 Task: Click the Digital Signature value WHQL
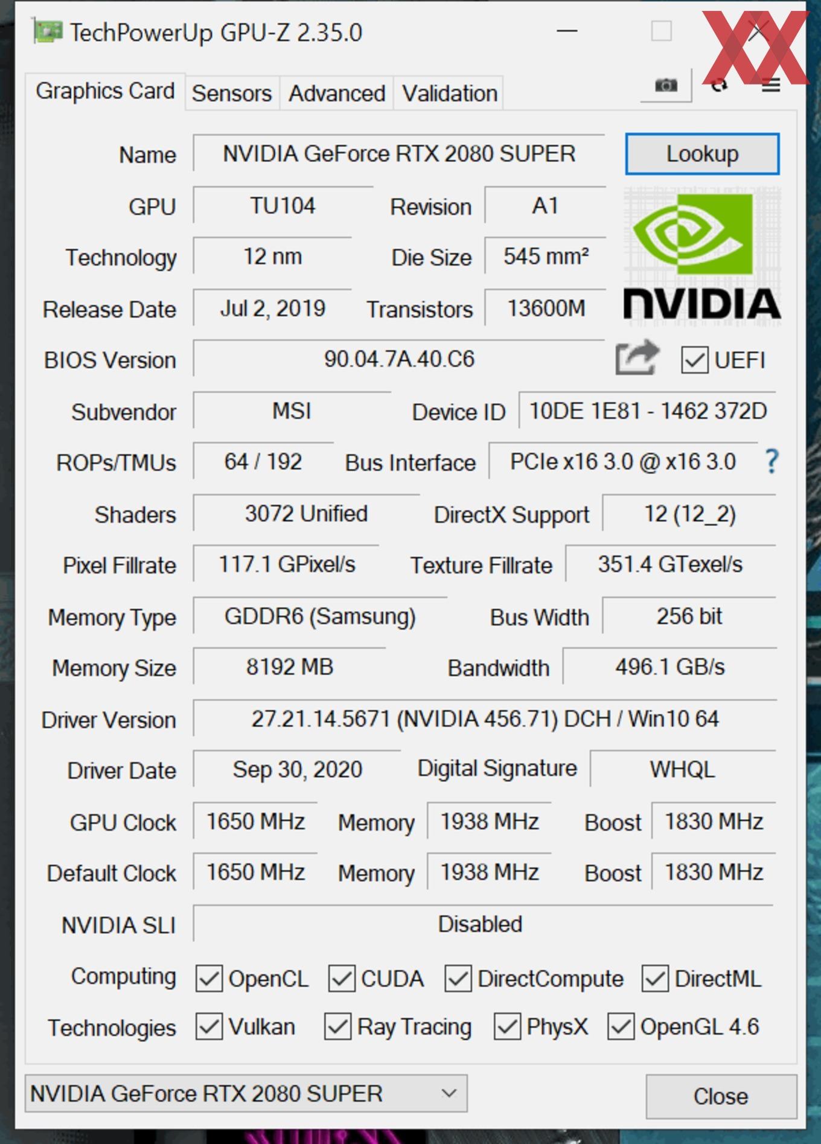683,770
